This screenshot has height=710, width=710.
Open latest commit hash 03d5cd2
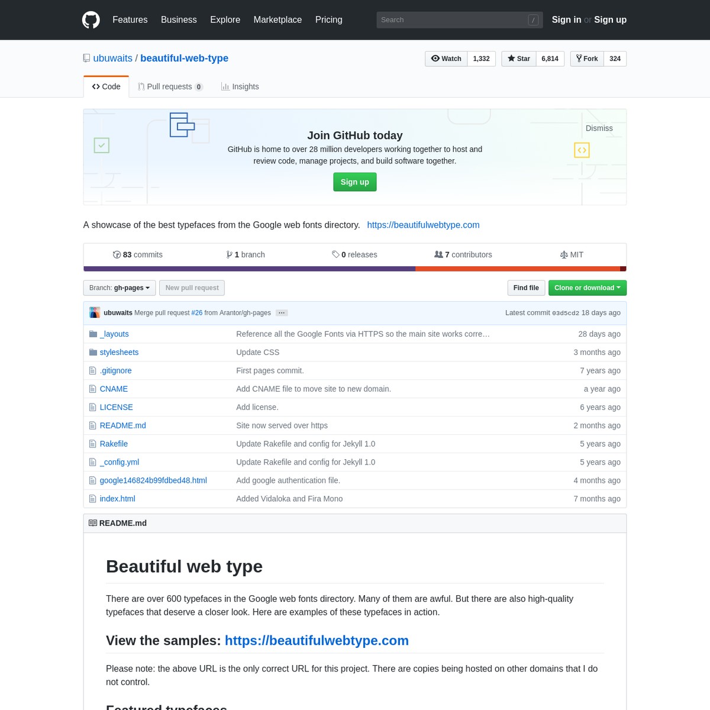(x=566, y=313)
